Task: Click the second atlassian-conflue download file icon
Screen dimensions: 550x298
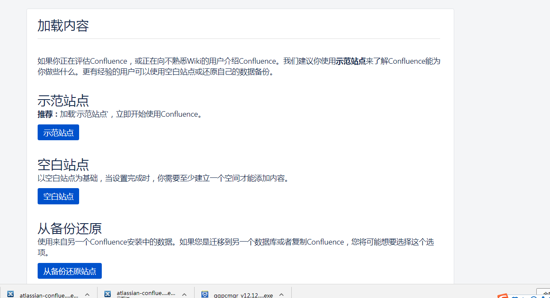Action: tap(107, 293)
